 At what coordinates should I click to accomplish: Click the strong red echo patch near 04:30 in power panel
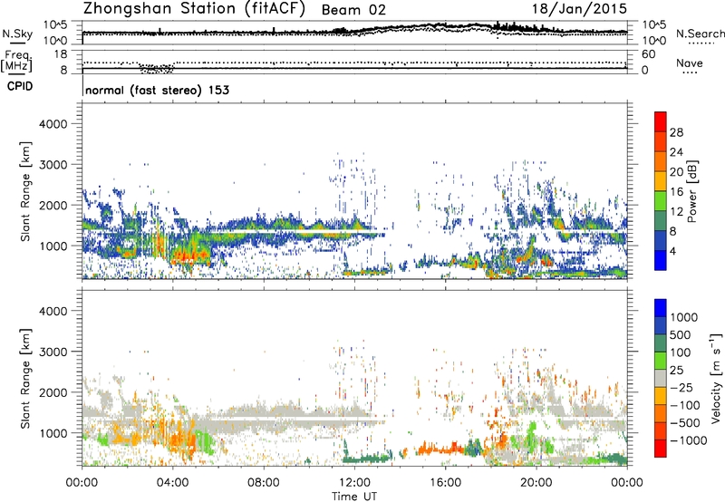[188, 256]
